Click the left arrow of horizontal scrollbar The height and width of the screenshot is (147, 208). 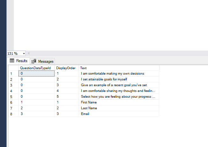28,53
